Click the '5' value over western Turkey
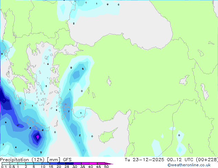The width and height of the screenshot is (218, 168). click(83, 69)
